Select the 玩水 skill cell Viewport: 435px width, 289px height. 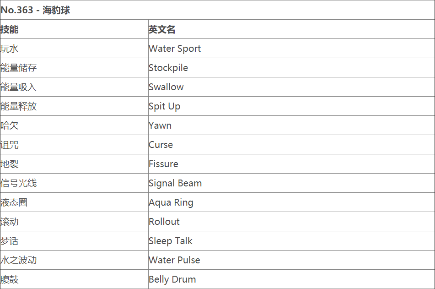point(10,49)
